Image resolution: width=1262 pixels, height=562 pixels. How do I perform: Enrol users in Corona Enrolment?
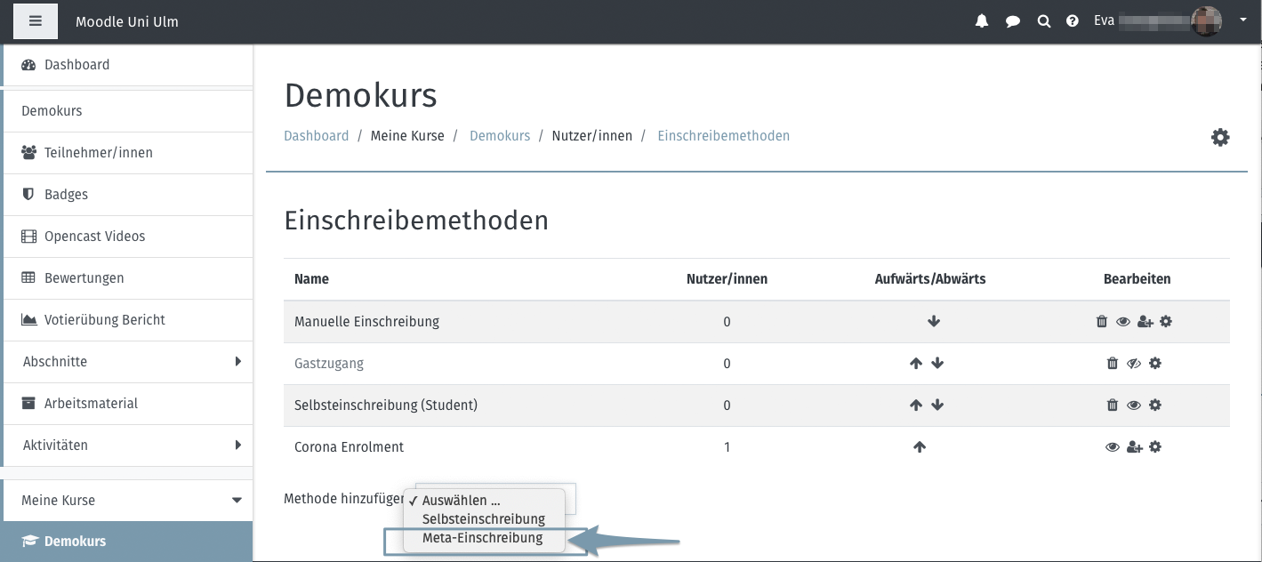click(x=1134, y=447)
